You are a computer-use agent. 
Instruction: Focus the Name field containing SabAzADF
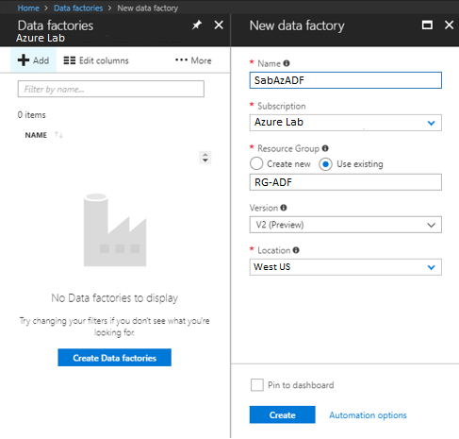click(x=346, y=80)
